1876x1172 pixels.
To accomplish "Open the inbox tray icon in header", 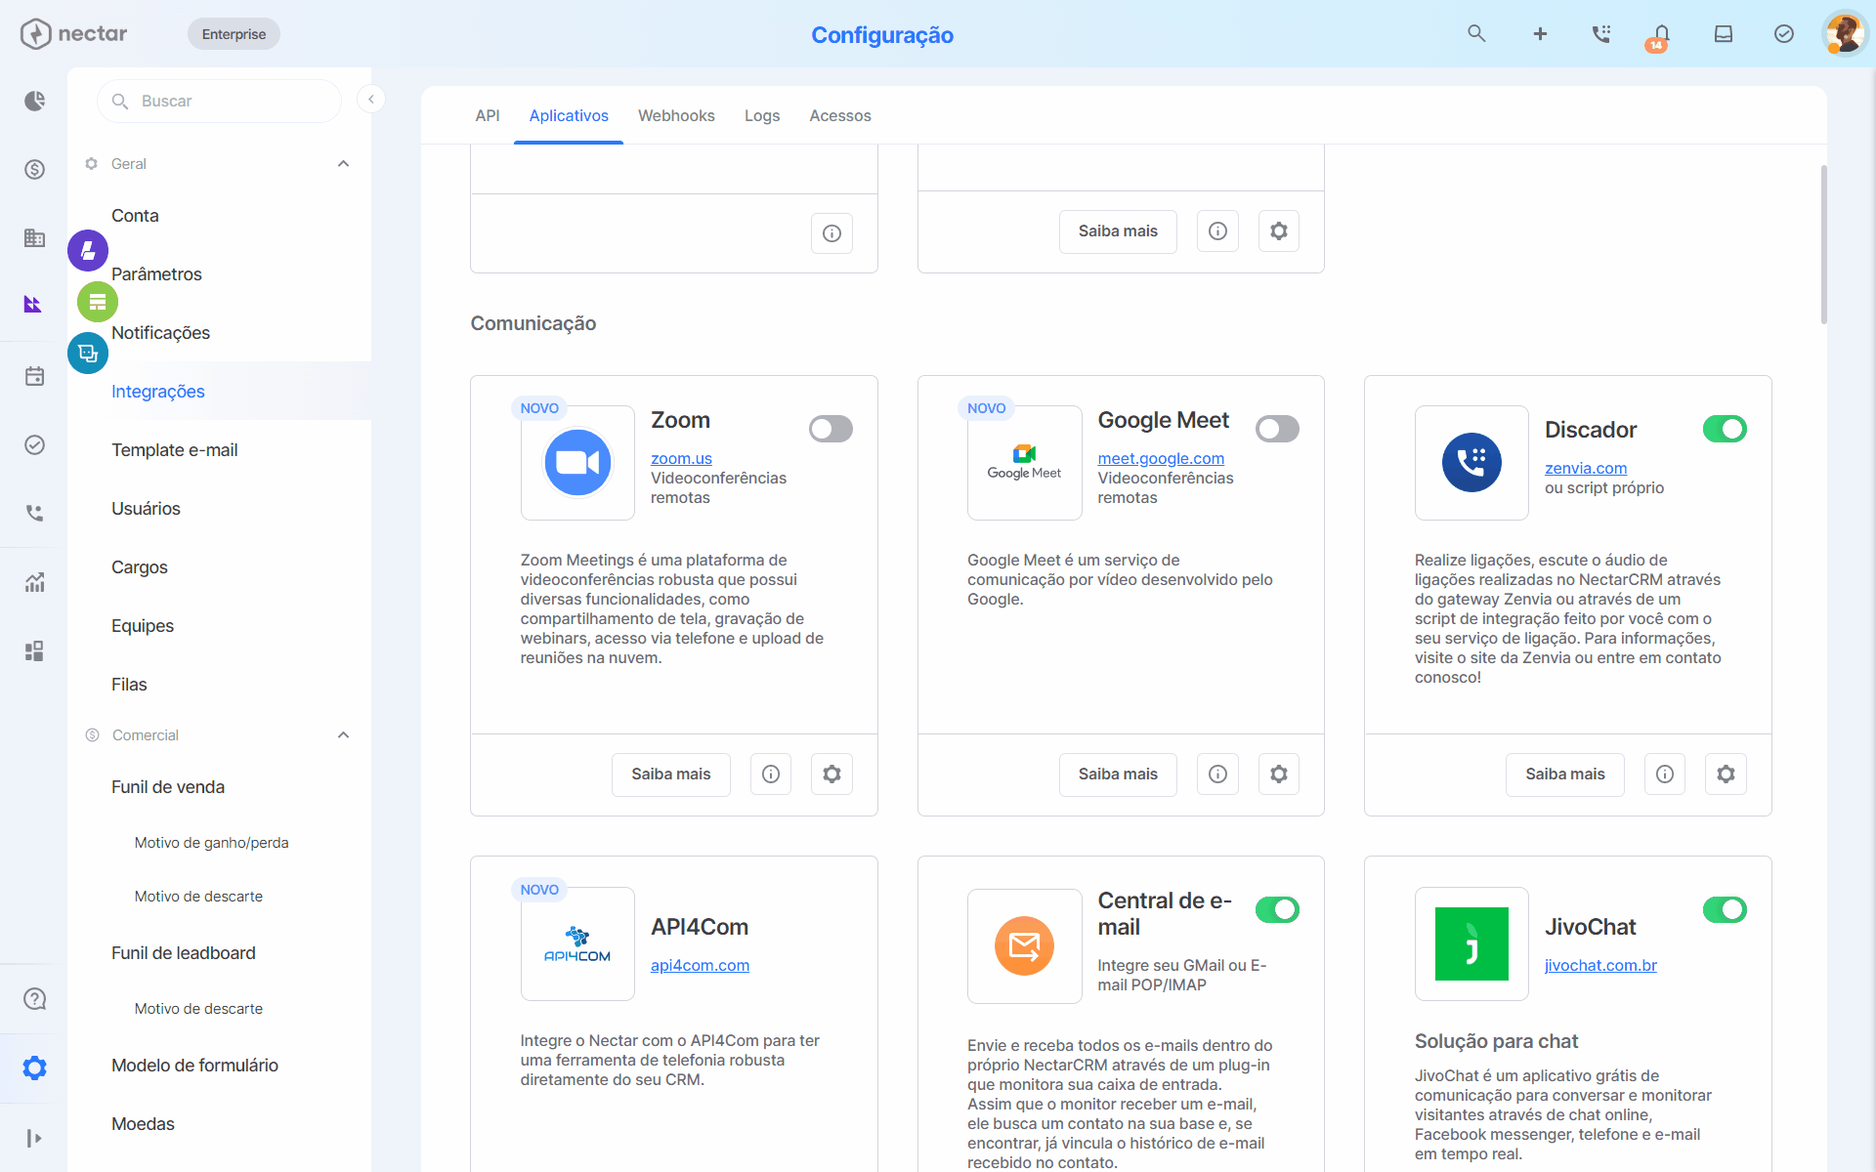I will (1724, 34).
